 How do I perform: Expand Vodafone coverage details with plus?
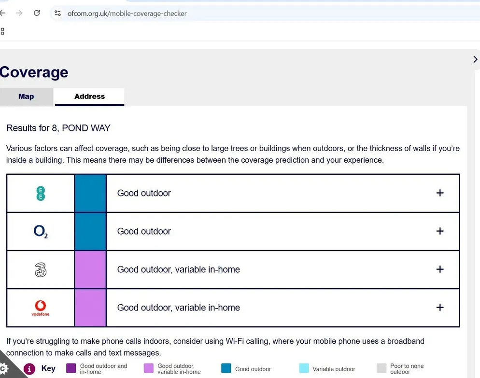pyautogui.click(x=440, y=308)
